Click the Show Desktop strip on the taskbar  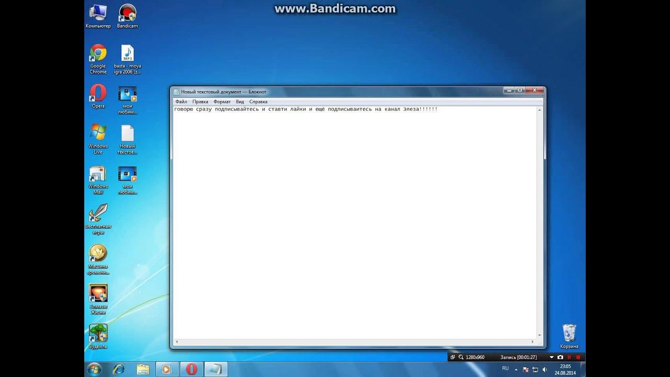point(583,369)
